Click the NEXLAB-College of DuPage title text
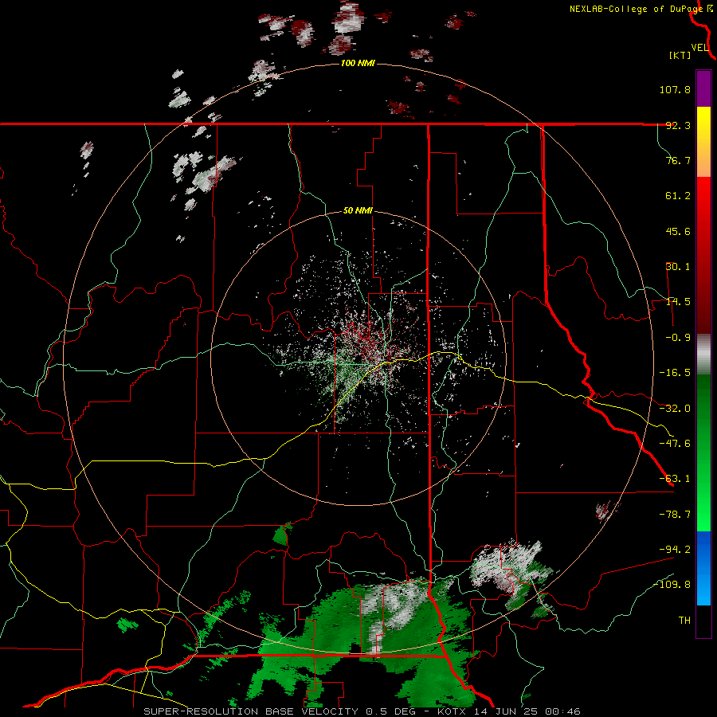This screenshot has height=717, width=717. click(x=636, y=9)
